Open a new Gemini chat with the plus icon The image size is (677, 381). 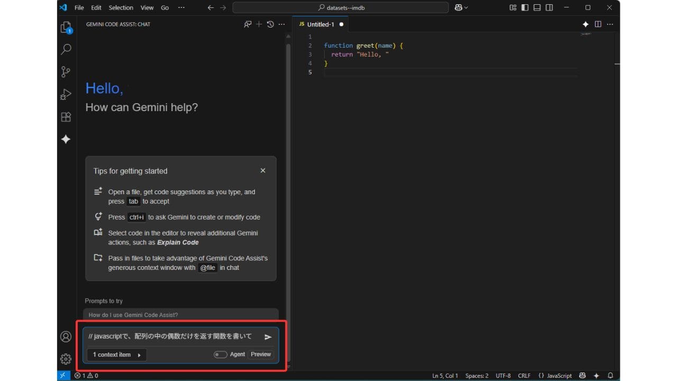point(259,24)
